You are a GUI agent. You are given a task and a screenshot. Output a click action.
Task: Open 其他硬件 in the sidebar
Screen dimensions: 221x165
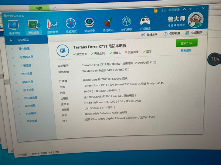point(31,113)
